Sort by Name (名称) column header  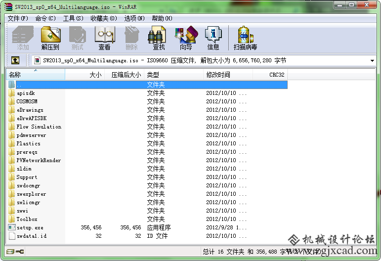[x=36, y=75]
